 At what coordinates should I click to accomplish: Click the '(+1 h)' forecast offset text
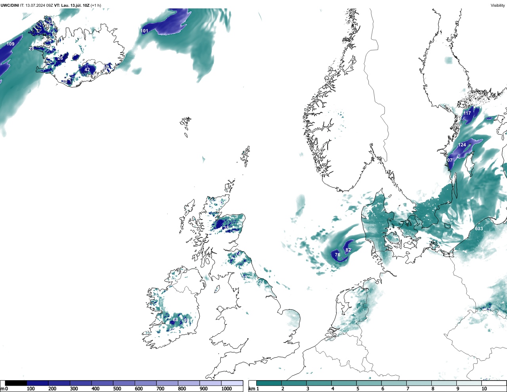click(x=96, y=5)
